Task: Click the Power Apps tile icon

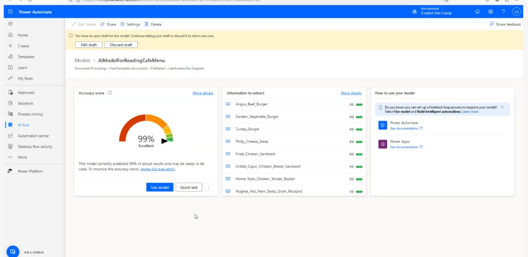Action: 383,144
